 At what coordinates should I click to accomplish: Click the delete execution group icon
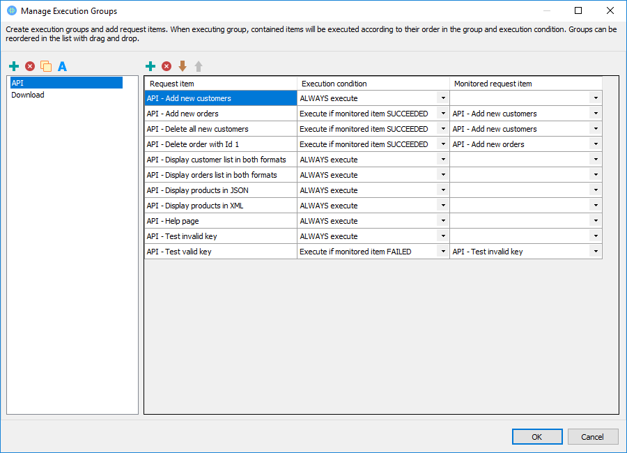click(30, 66)
